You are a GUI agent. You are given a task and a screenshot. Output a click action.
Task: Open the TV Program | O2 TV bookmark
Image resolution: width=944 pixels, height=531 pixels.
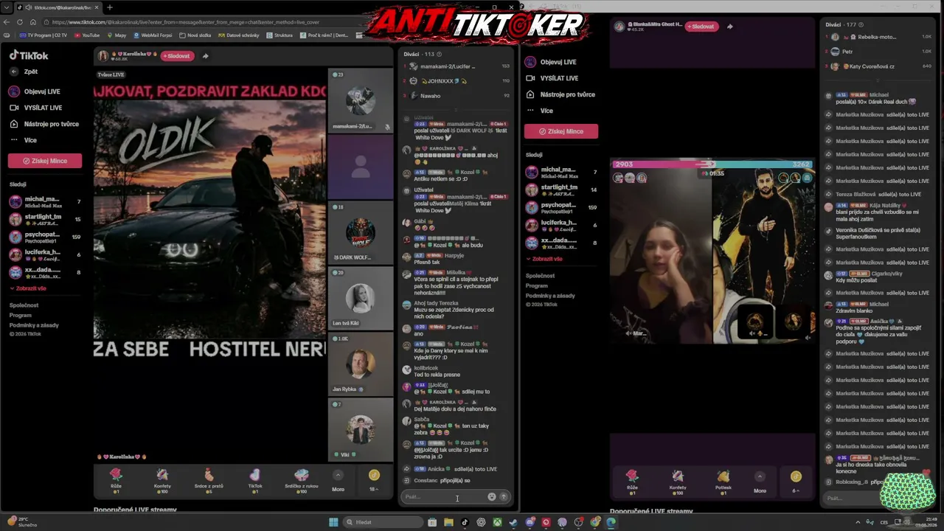click(x=44, y=35)
